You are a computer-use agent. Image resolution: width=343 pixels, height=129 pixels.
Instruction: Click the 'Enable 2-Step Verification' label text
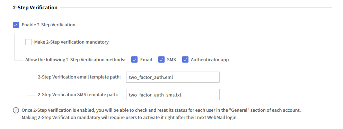coord(49,25)
